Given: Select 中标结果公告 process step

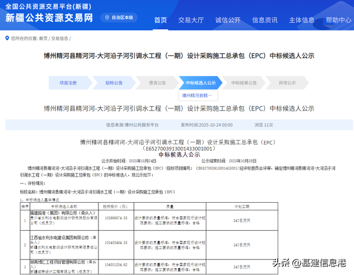Looking at the screenshot, I should pos(244,83).
